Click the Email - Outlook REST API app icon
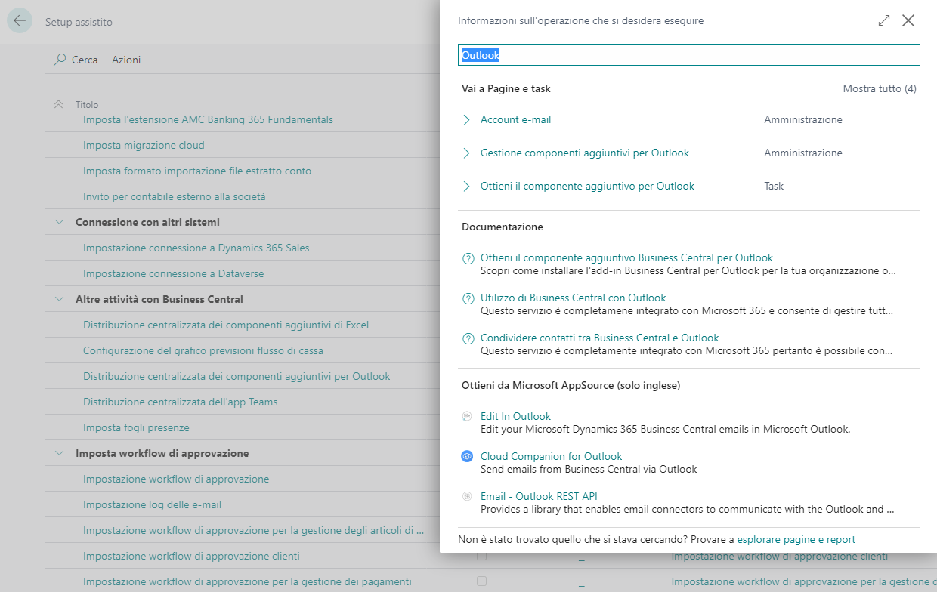 click(x=467, y=496)
